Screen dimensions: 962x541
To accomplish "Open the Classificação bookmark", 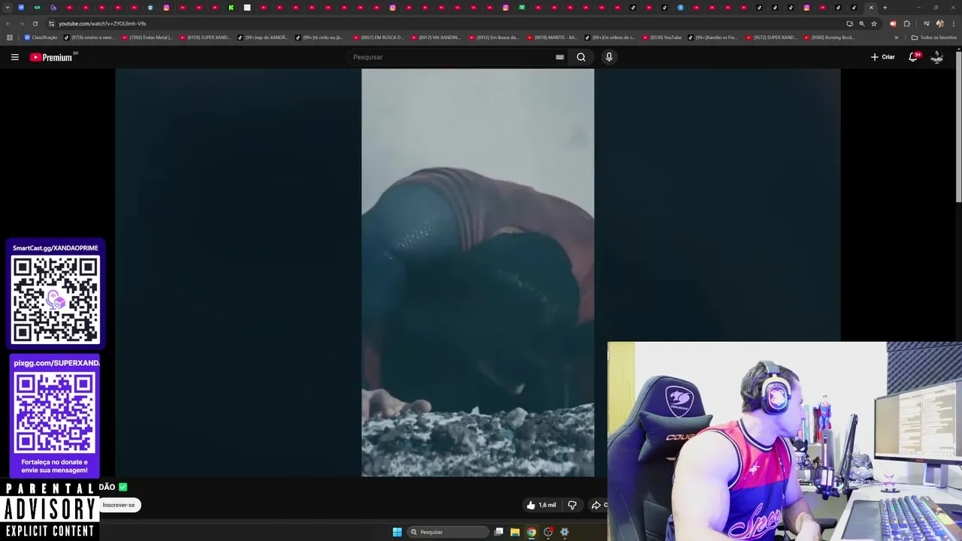I will click(41, 37).
